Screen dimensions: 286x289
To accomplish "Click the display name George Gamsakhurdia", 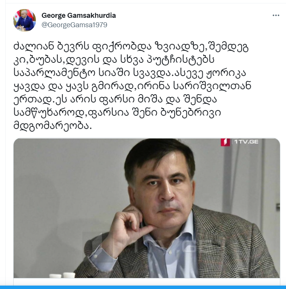I will 79,16.
